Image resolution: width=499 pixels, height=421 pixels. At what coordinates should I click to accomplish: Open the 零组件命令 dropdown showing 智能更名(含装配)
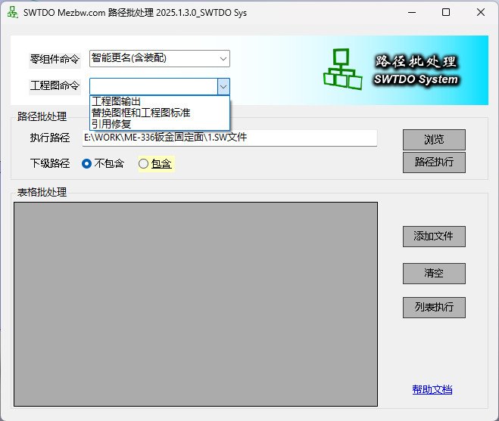pyautogui.click(x=159, y=58)
